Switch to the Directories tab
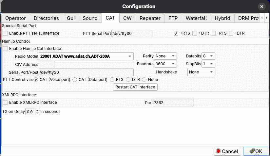This screenshot has width=270, height=156. point(46,18)
